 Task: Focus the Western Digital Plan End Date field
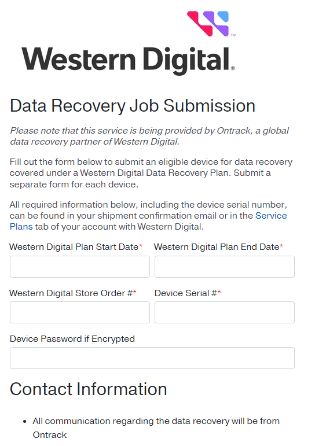tap(225, 267)
